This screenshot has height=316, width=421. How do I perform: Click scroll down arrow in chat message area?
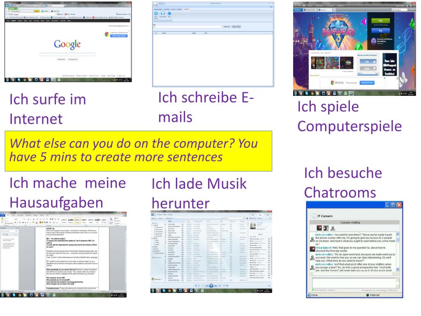(398, 269)
